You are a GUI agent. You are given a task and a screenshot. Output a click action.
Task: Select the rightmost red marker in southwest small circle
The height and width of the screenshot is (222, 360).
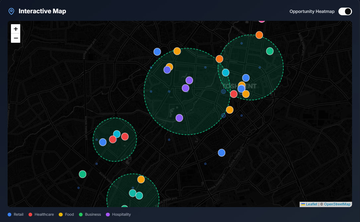point(125,137)
